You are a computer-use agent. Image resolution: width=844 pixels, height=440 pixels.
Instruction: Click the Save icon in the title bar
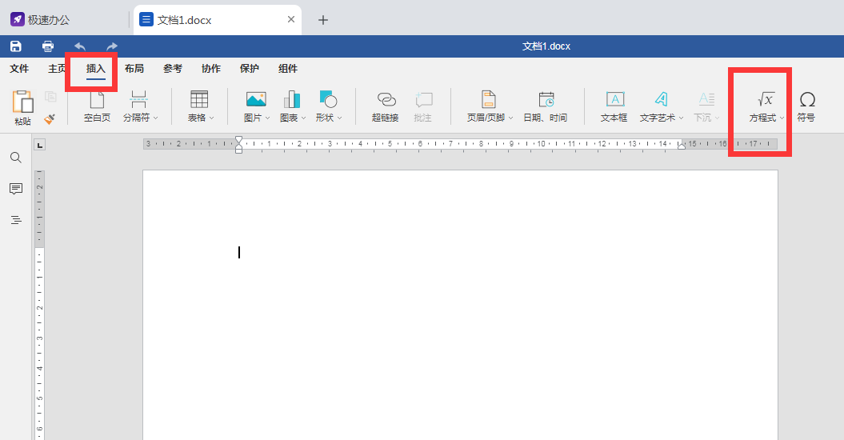point(16,46)
